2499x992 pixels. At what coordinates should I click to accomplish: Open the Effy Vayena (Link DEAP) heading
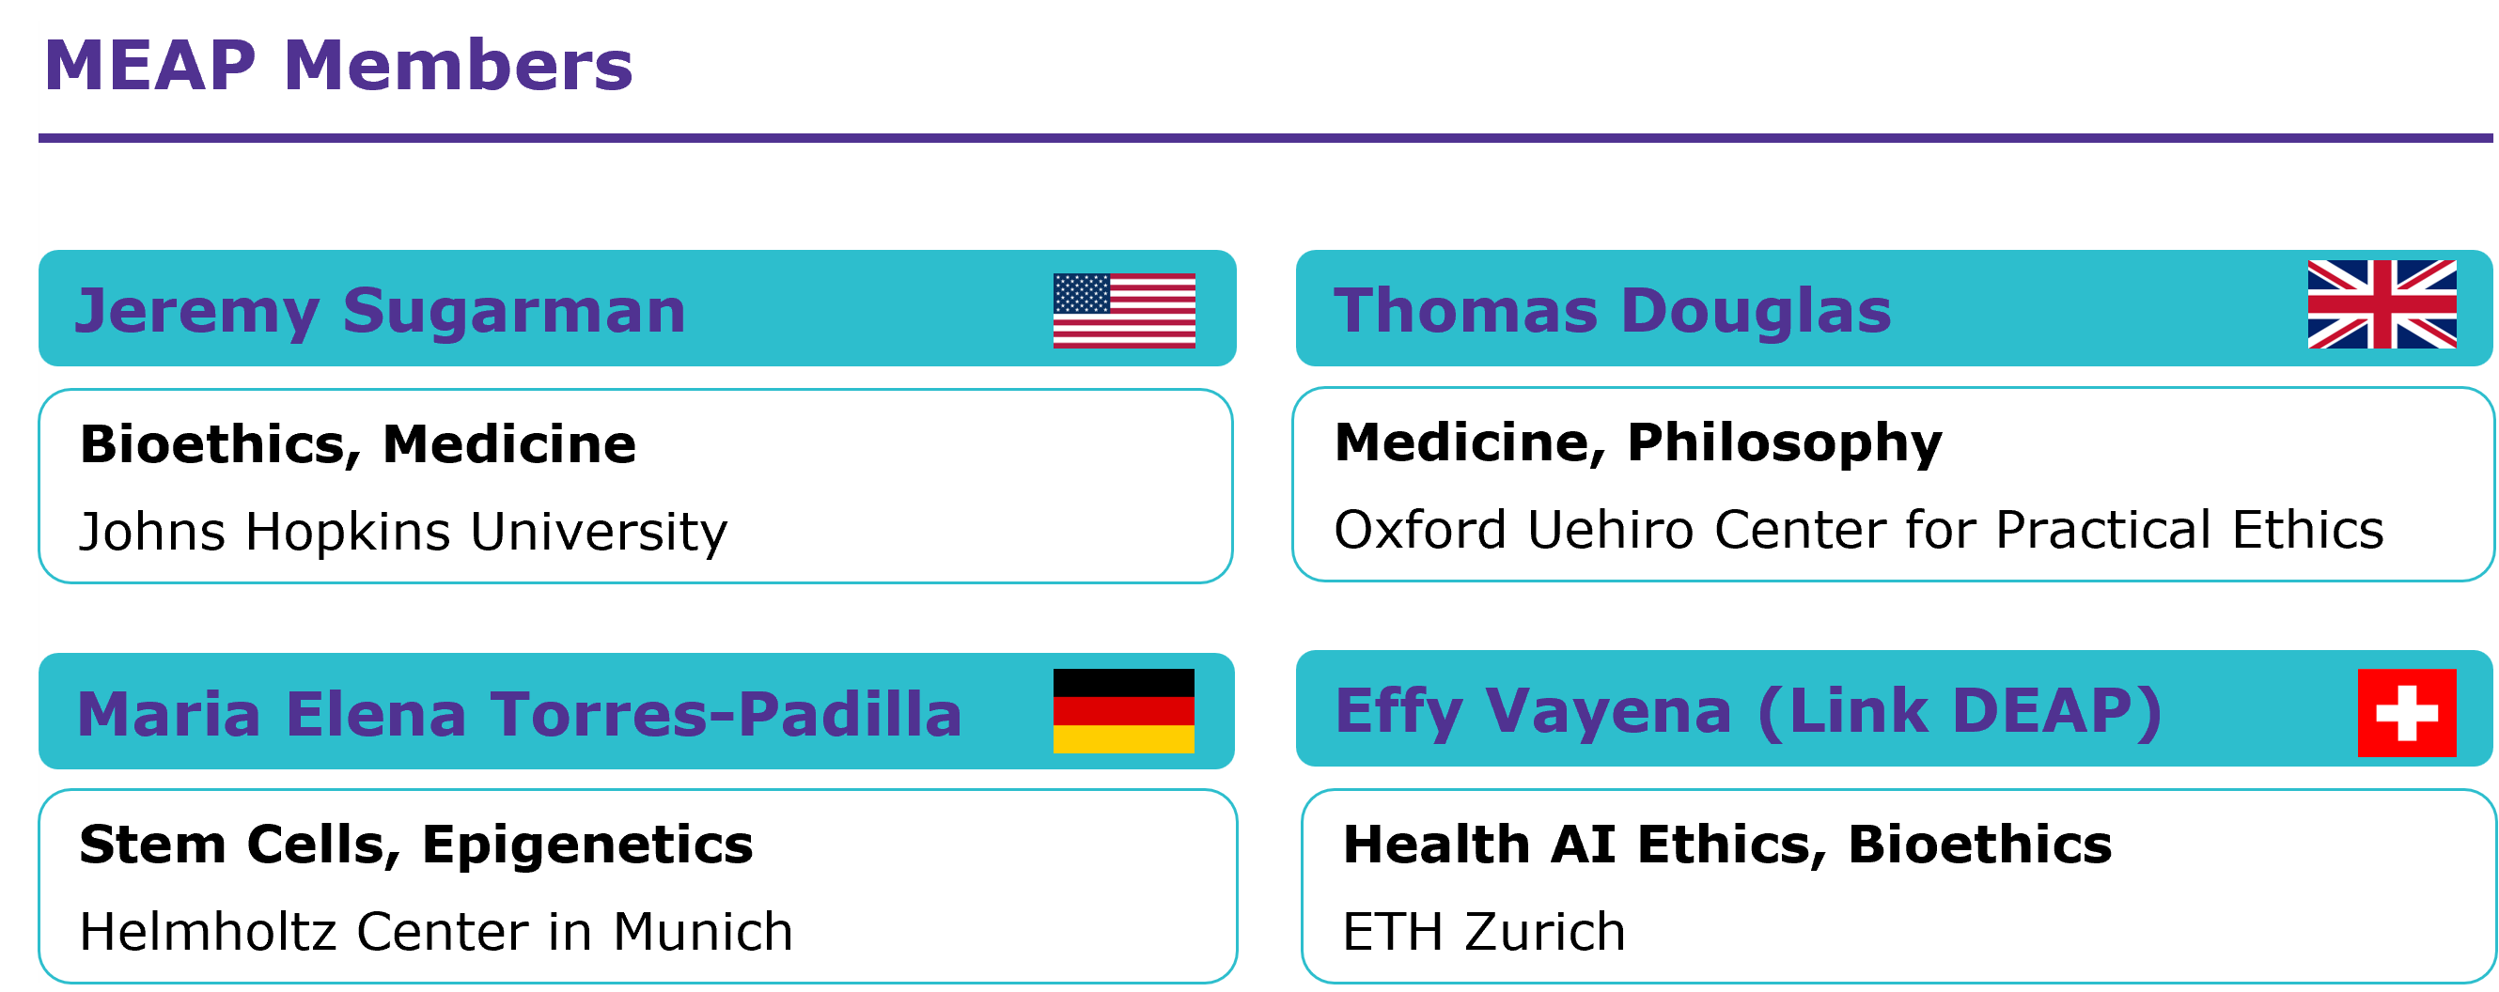pyautogui.click(x=1748, y=711)
